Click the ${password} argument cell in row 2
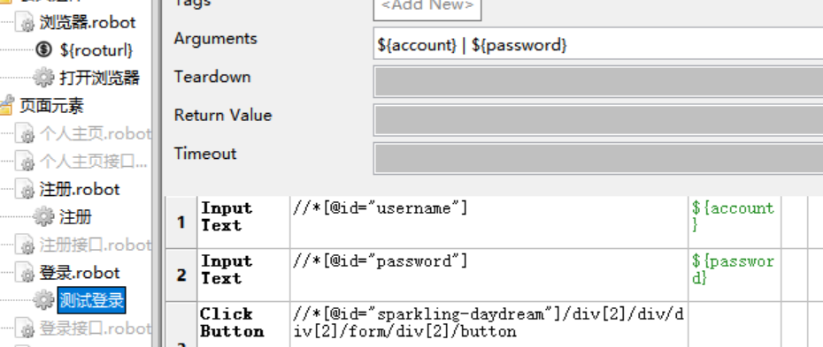 coord(735,275)
